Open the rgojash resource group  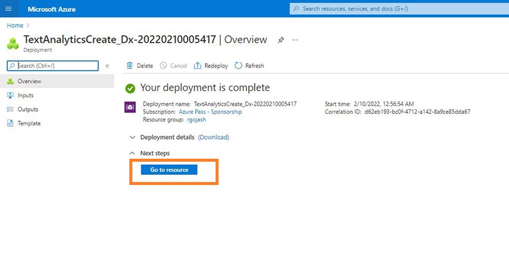coord(196,119)
